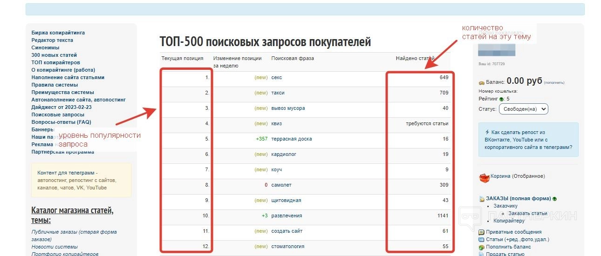Image resolution: width=601 pixels, height=256 pixels.
Task: Open Наполнение сайта статьями
Action: (68, 77)
